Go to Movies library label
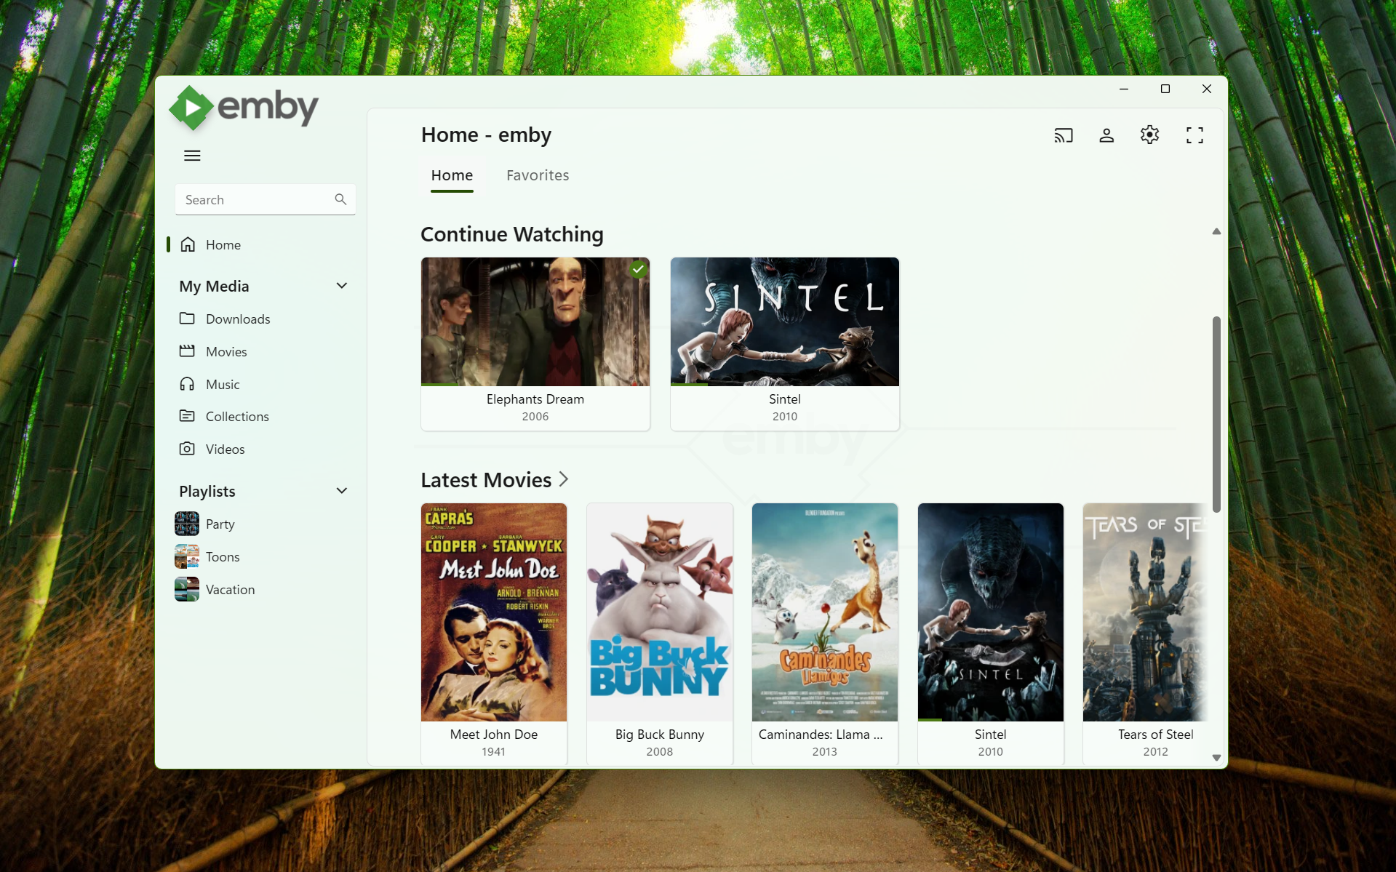Viewport: 1396px width, 872px height. (226, 351)
